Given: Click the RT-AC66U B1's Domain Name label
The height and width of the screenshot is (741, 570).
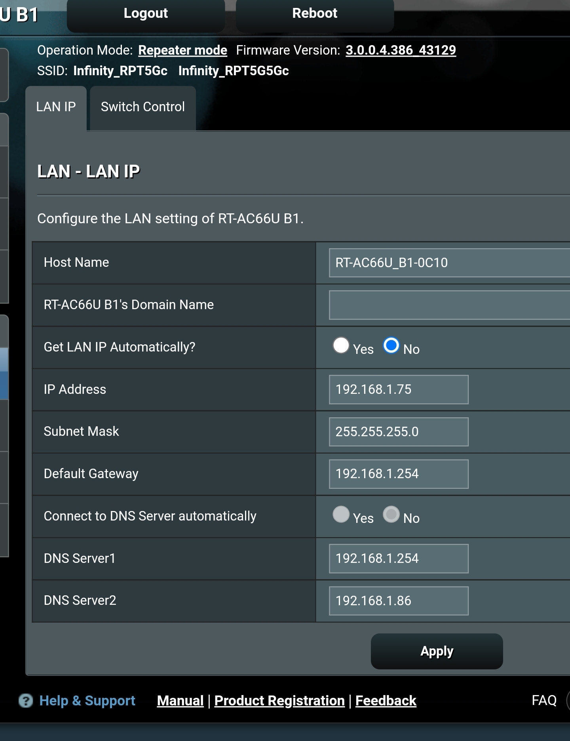Looking at the screenshot, I should point(129,305).
